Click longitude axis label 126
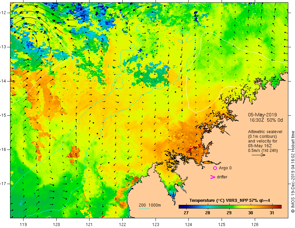The image size is (295, 228). pyautogui.click(x=255, y=224)
